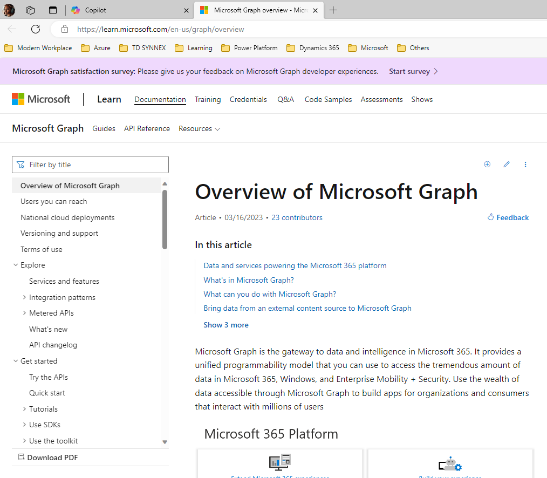This screenshot has height=478, width=547.
Task: Open the Azure bookmarks folder
Action: (x=95, y=48)
